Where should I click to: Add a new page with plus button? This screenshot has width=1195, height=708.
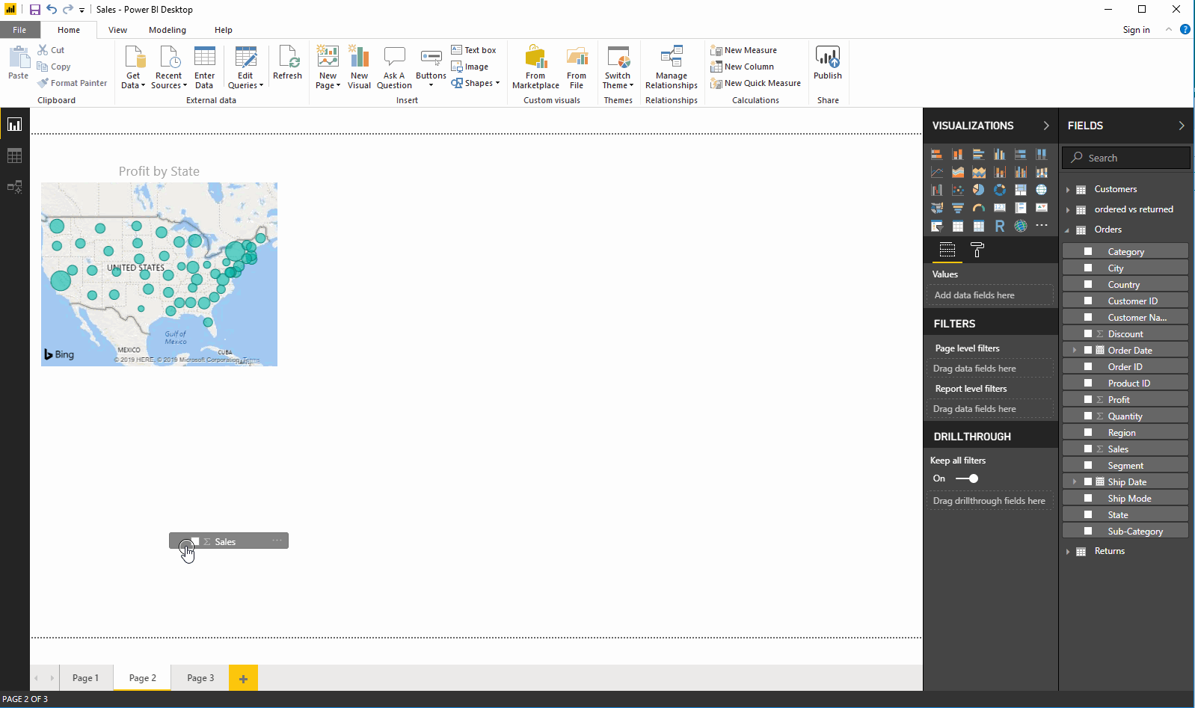pyautogui.click(x=243, y=678)
